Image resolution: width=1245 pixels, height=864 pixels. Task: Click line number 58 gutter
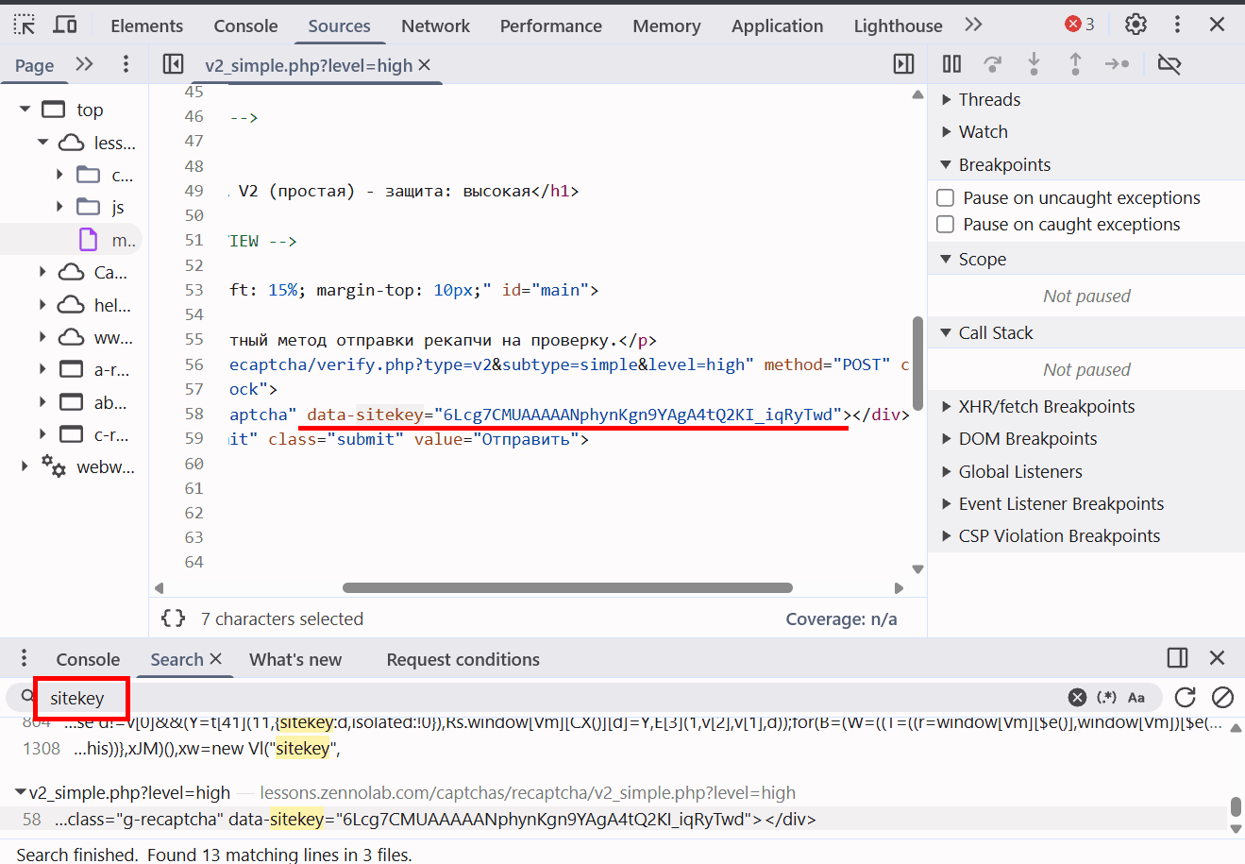tap(193, 414)
